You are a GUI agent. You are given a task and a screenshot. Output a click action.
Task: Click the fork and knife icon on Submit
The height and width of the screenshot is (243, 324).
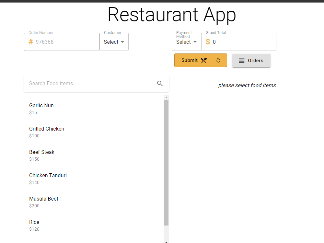click(x=204, y=60)
